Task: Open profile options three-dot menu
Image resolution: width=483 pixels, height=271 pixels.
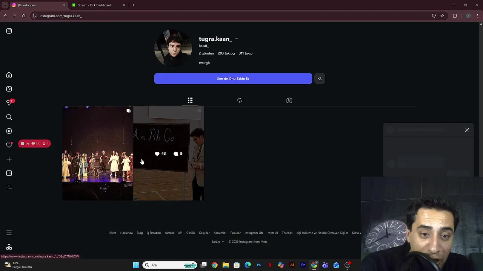Action: pyautogui.click(x=236, y=39)
